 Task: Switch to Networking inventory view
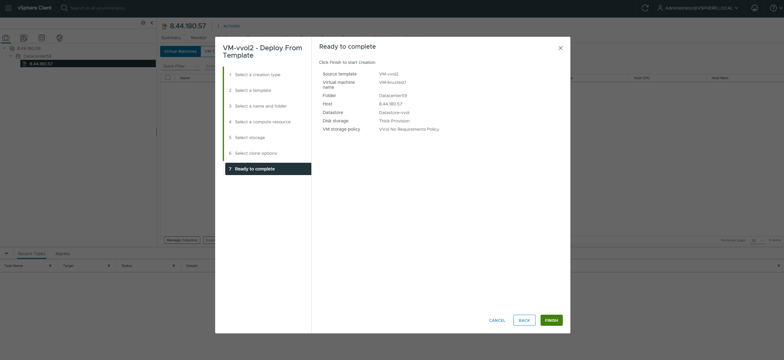pyautogui.click(x=60, y=38)
